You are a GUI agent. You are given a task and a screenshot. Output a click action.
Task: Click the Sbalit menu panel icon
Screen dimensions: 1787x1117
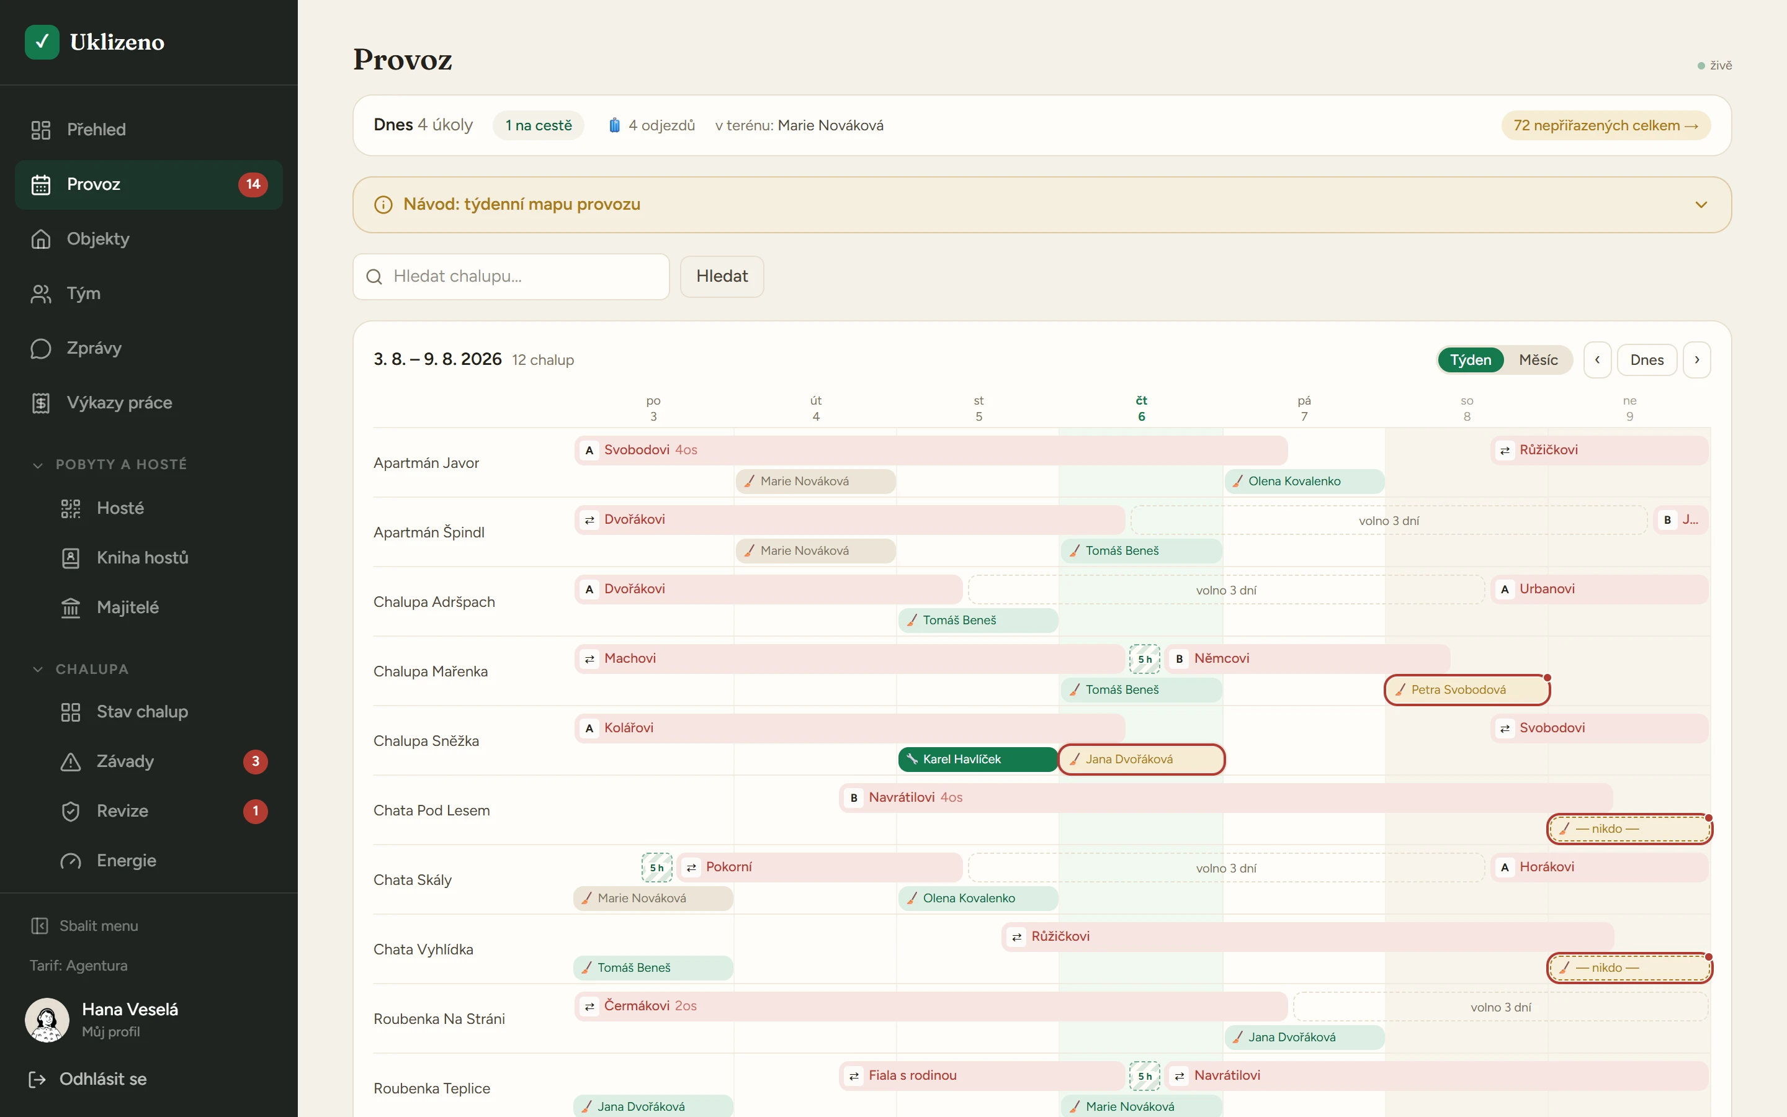point(39,926)
